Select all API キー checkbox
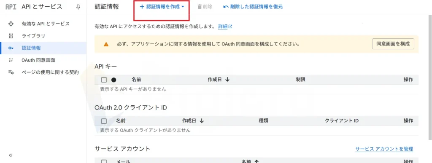Screen dimensions: 432x163 [x=104, y=80]
